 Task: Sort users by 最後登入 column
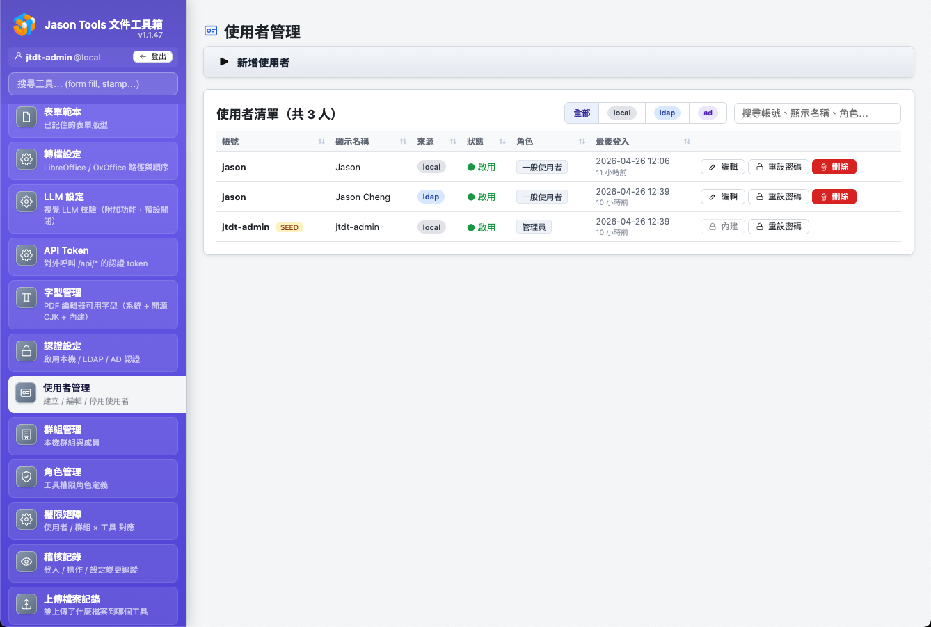[687, 141]
